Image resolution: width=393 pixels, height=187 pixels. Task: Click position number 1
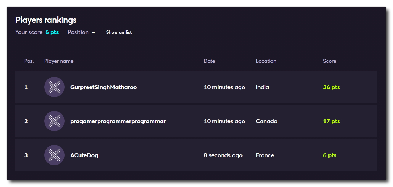click(26, 87)
